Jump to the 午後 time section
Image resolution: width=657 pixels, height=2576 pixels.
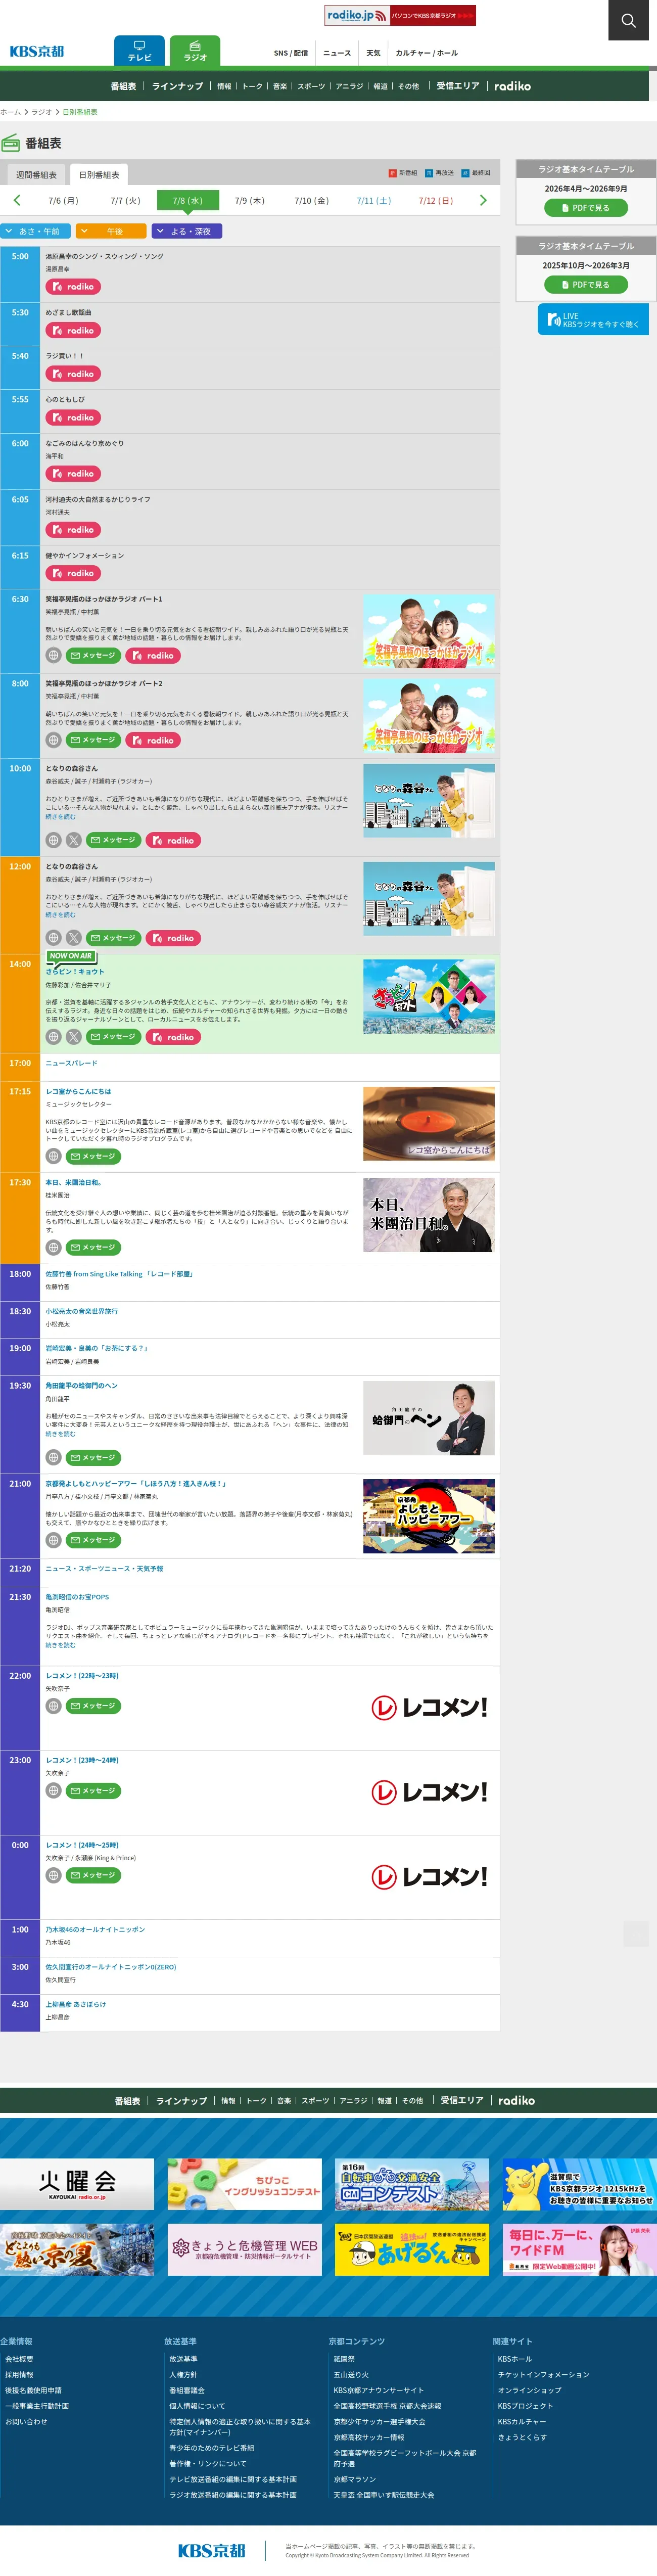[x=111, y=231]
